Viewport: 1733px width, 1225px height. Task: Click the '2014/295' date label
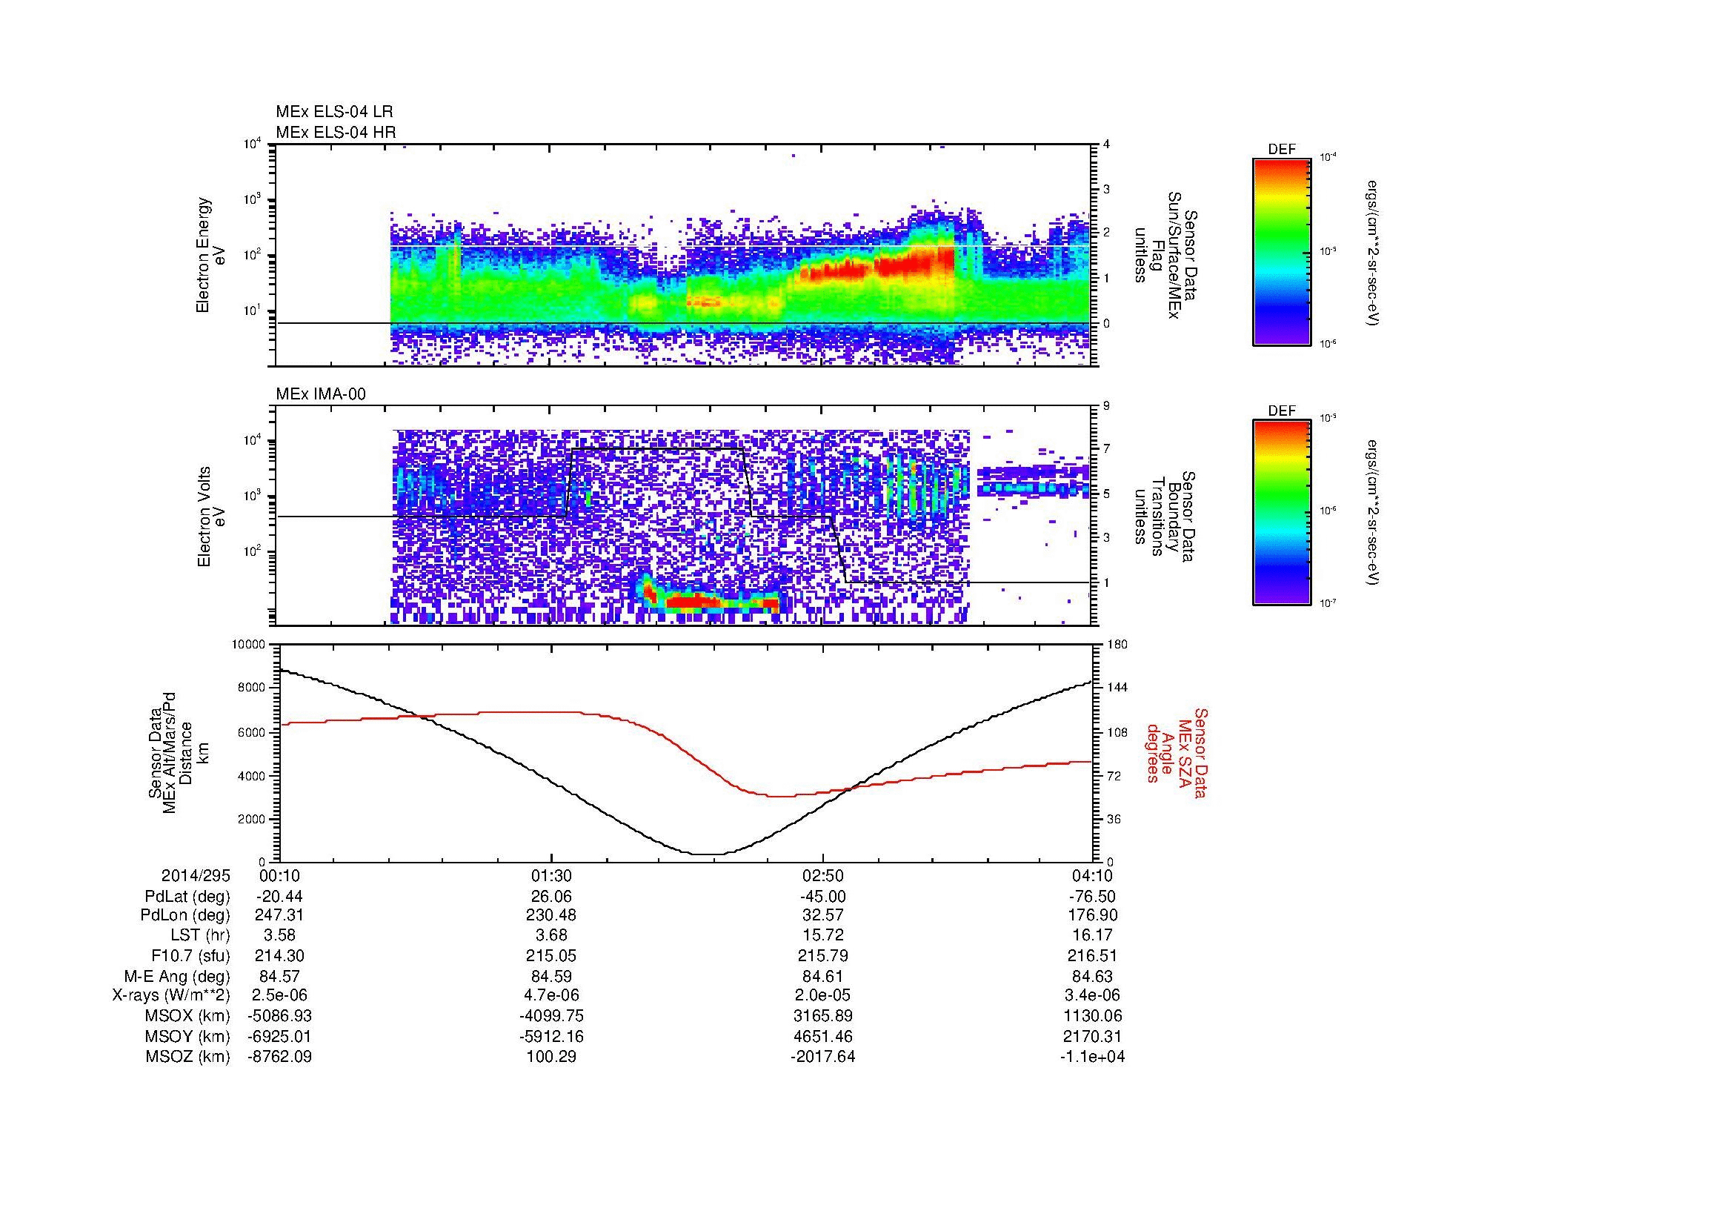click(x=196, y=875)
